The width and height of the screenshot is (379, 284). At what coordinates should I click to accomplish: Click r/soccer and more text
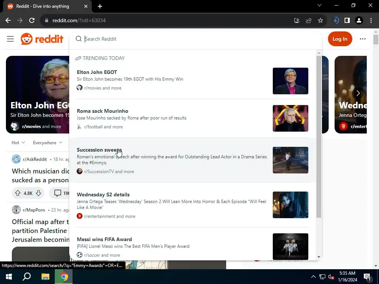[102, 255]
